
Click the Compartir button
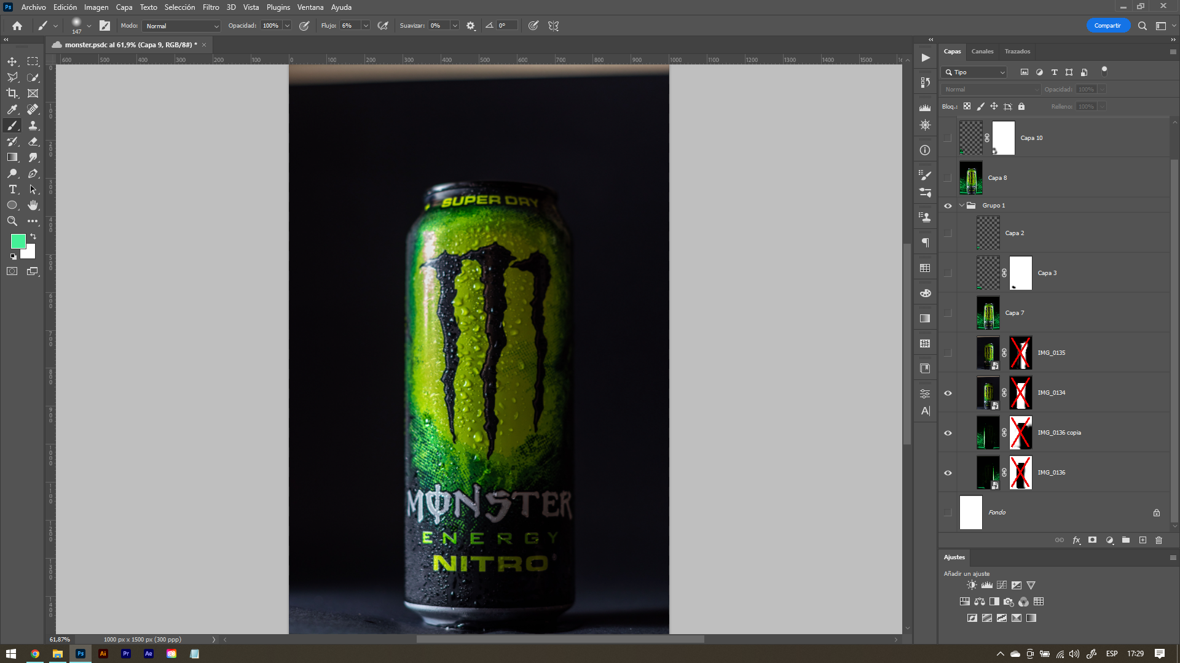pyautogui.click(x=1107, y=26)
